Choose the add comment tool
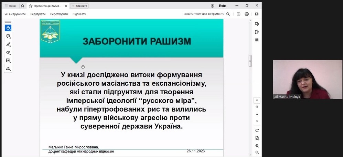Image resolution: width=343 pixels, height=157 pixels. (8, 36)
